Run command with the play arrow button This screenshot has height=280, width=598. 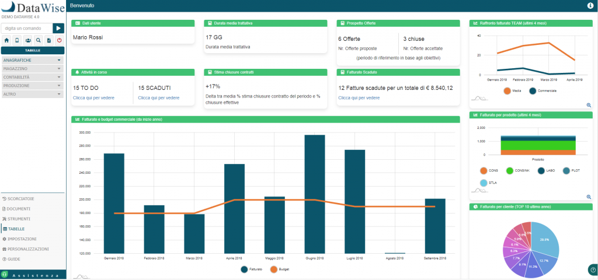(x=58, y=28)
